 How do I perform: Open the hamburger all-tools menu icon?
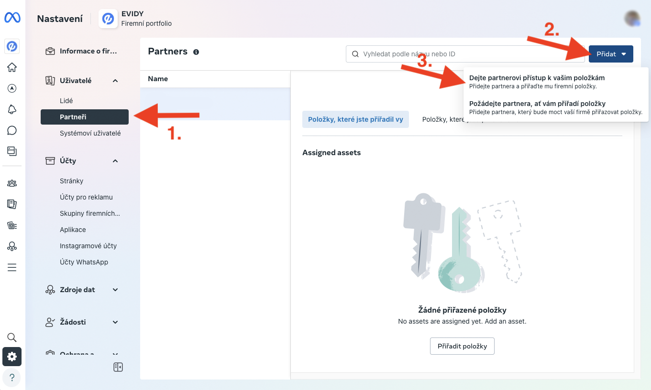[x=12, y=267]
